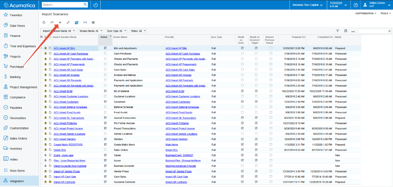
Task: Open the Tools dropdown menu
Action: coord(385,14)
